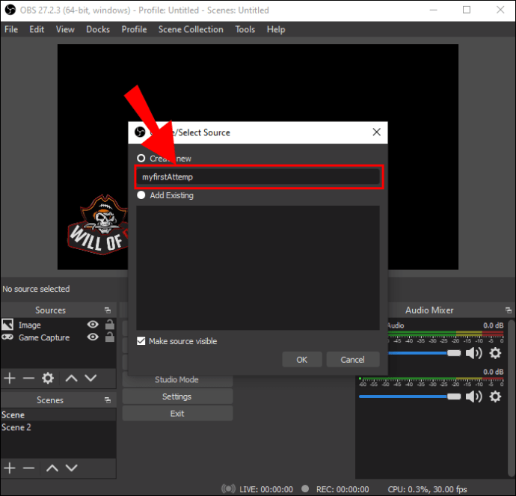Remove selected source with minus icon
The image size is (516, 496).
point(28,378)
